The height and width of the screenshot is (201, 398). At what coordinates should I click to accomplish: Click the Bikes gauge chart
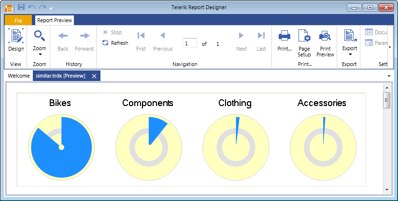point(61,147)
